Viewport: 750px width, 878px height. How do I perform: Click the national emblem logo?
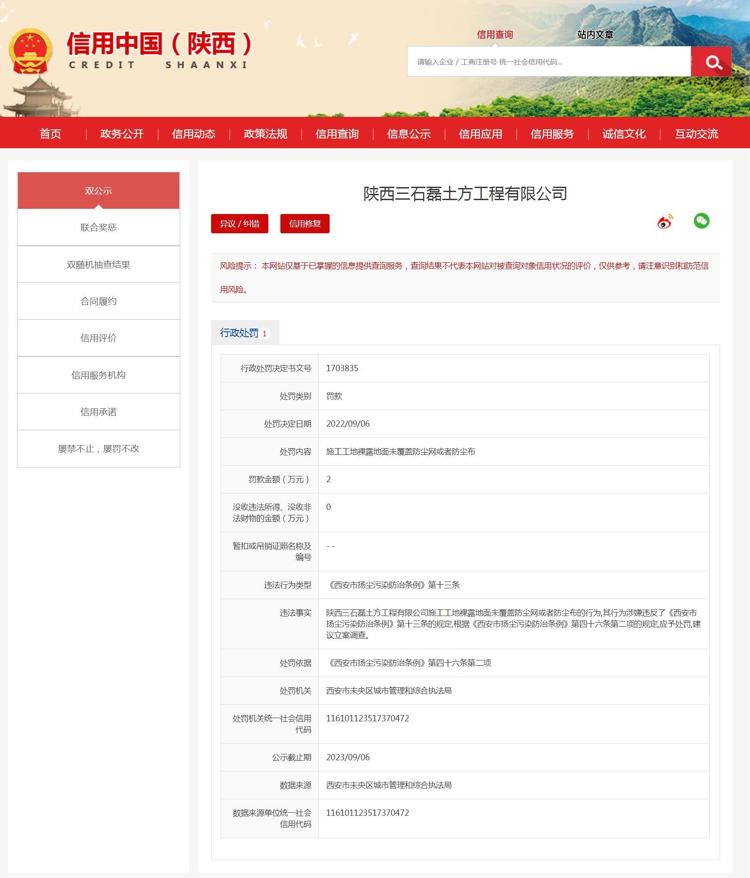tap(30, 51)
